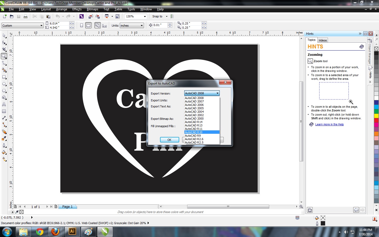The image size is (379, 237).
Task: Select the Page 1 tab
Action: point(67,207)
